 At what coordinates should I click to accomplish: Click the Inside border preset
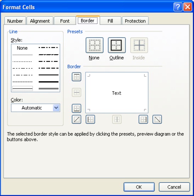click(x=139, y=45)
